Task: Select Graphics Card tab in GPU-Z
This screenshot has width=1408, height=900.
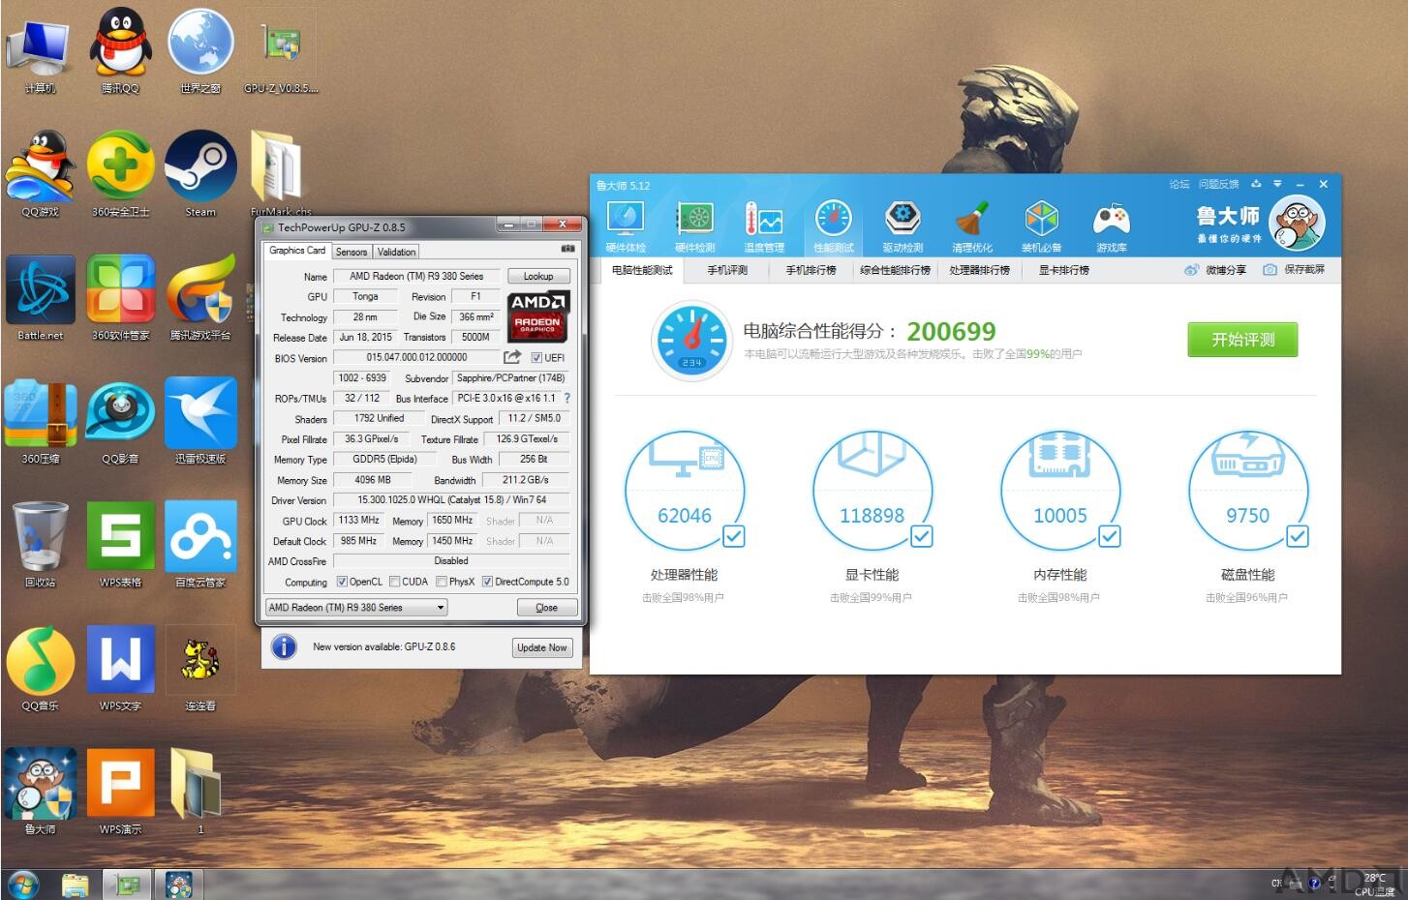Action: tap(297, 251)
